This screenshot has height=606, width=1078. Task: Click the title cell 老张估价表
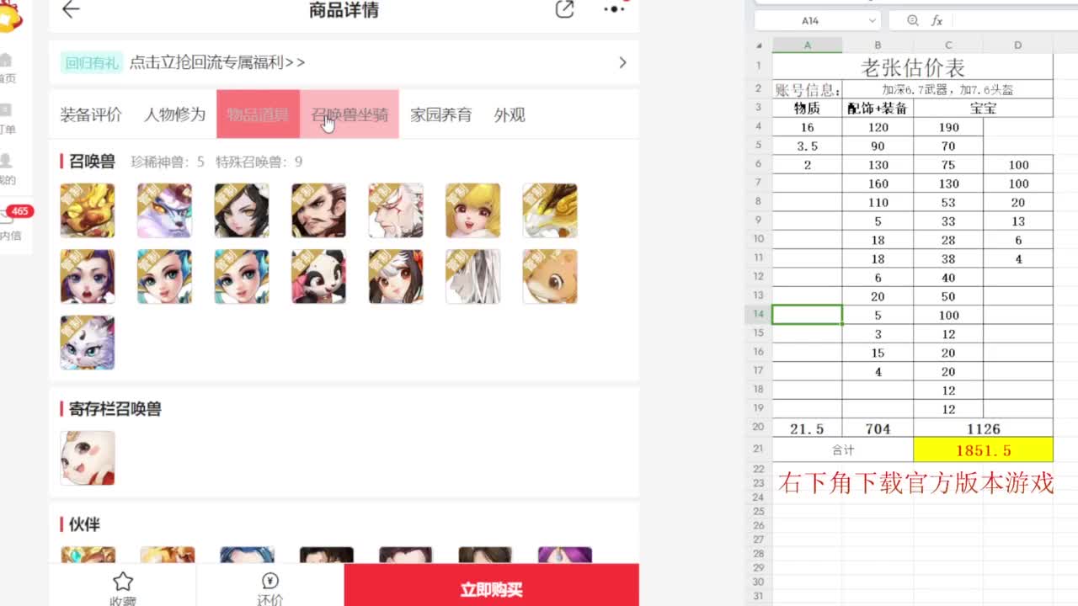coord(913,67)
